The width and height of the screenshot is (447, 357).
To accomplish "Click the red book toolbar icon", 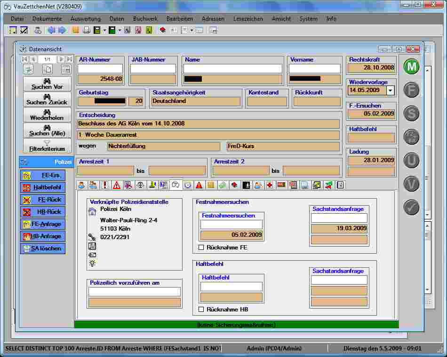I will pyautogui.click(x=163, y=30).
